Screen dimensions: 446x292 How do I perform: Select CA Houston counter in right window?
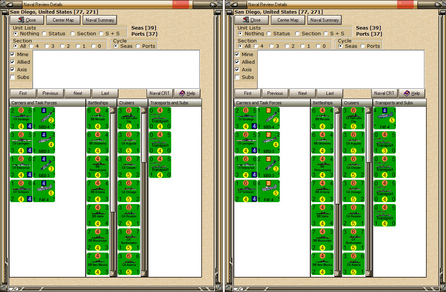tap(353, 215)
